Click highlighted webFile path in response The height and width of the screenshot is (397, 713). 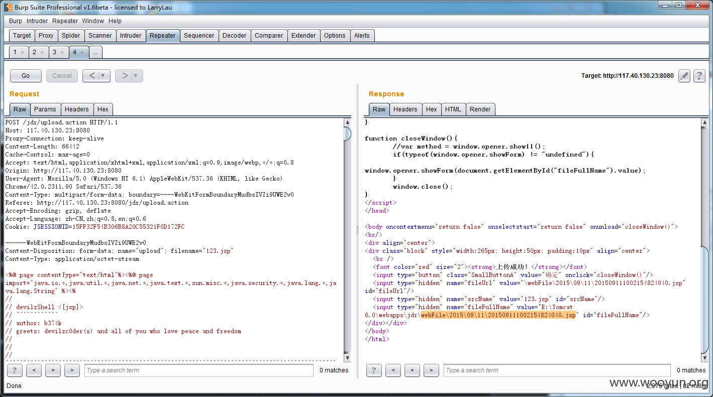click(x=498, y=315)
